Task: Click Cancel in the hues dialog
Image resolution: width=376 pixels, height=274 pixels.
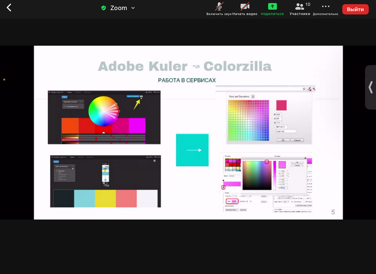Action: tap(297, 140)
